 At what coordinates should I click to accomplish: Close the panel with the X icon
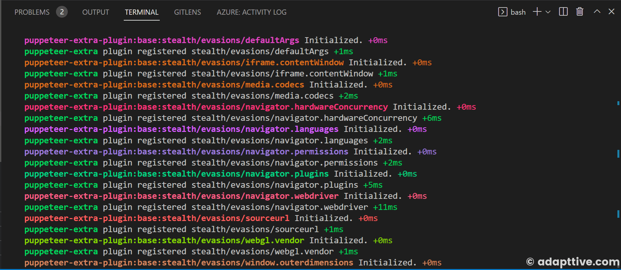tap(612, 12)
